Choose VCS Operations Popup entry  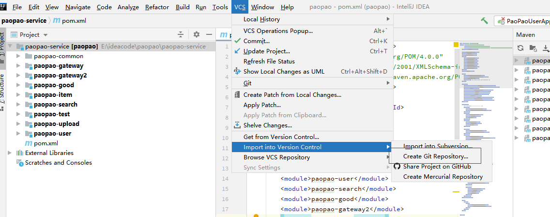pyautogui.click(x=313, y=31)
